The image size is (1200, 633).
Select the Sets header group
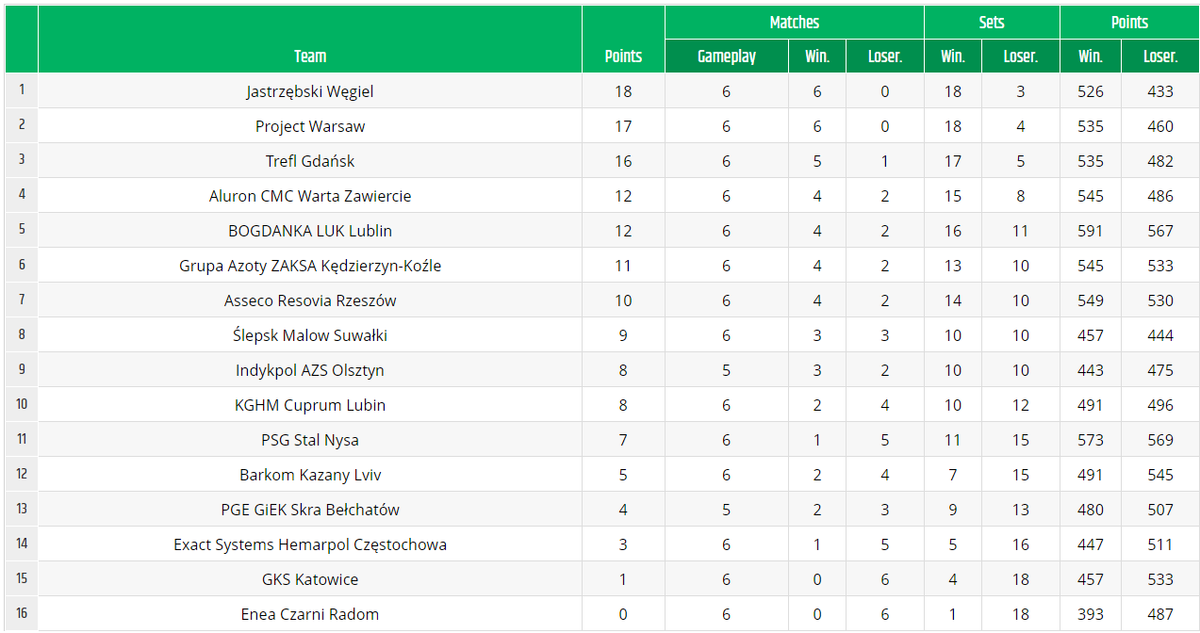992,23
